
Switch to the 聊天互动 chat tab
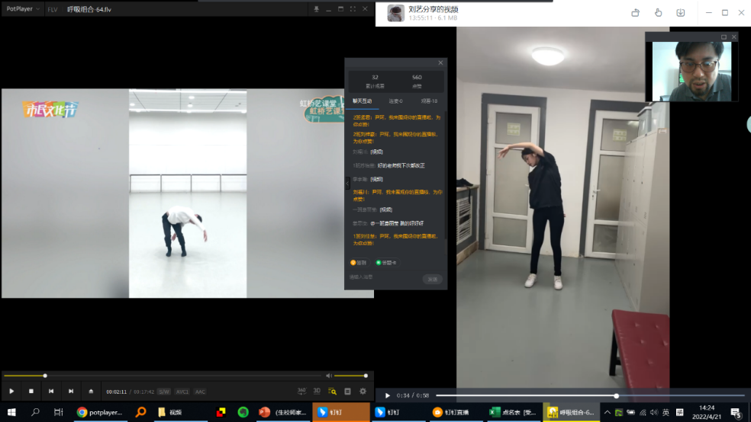coord(362,101)
